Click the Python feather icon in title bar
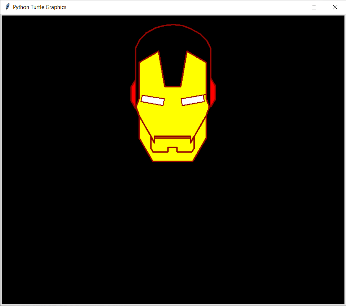Viewport: 346px width, 306px height. (x=7, y=6)
